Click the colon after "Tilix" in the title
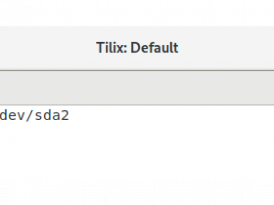 point(125,49)
